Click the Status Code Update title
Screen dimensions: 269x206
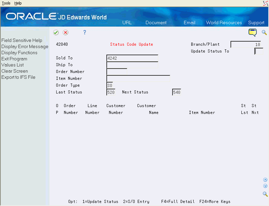[x=132, y=44]
